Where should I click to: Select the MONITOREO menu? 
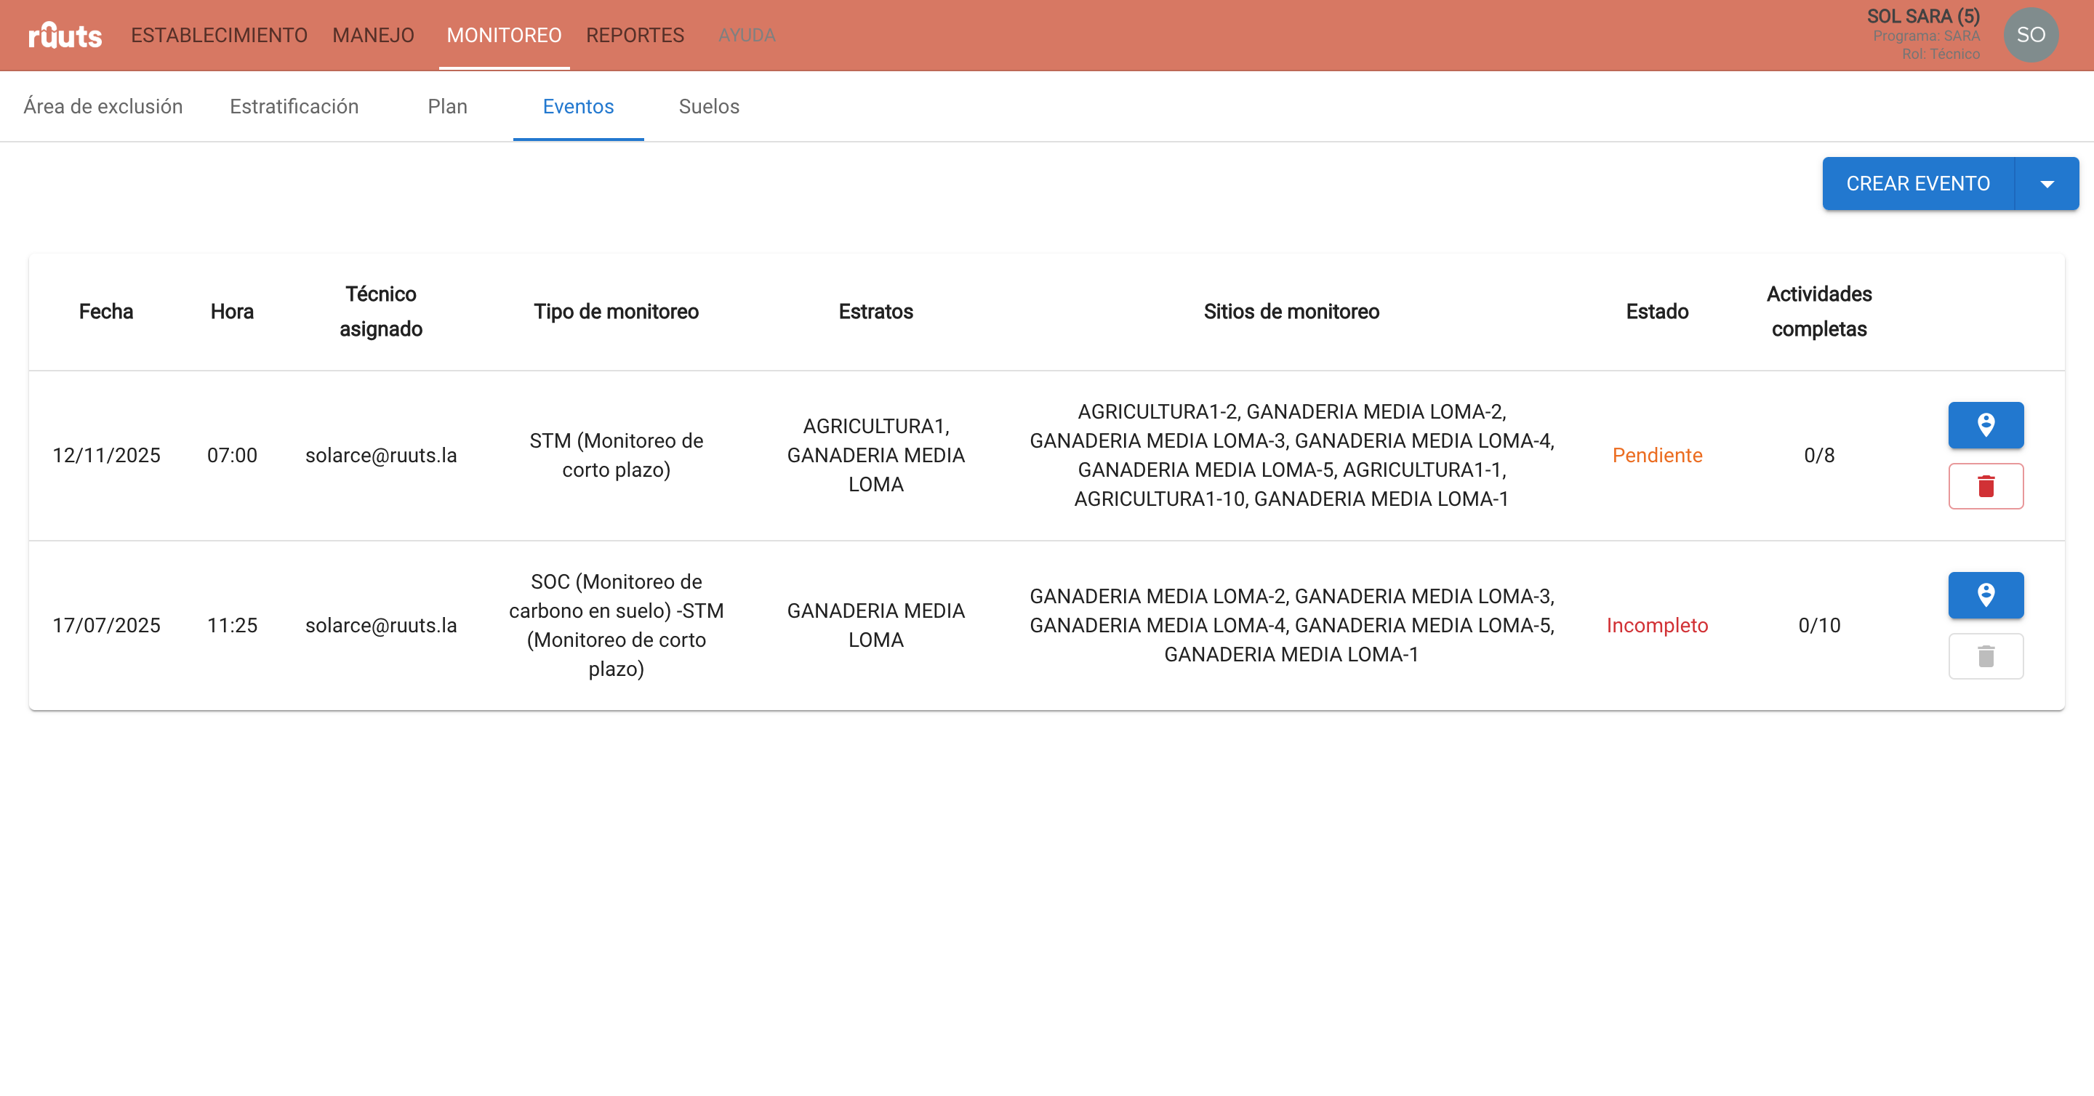point(503,35)
